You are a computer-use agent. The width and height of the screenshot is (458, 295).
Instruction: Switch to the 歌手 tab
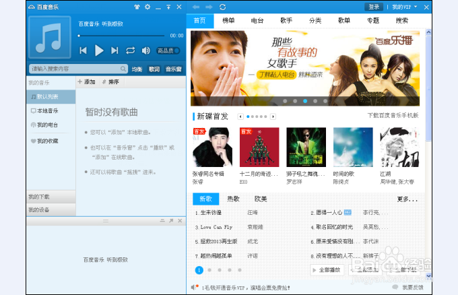coord(286,20)
